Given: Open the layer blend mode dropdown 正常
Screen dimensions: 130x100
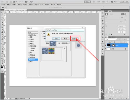Looking at the screenshot, I should 111,39.
